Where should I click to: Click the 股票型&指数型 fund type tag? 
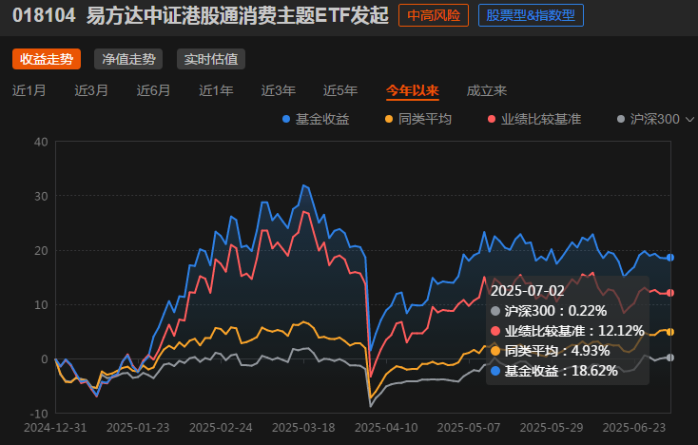[531, 15]
